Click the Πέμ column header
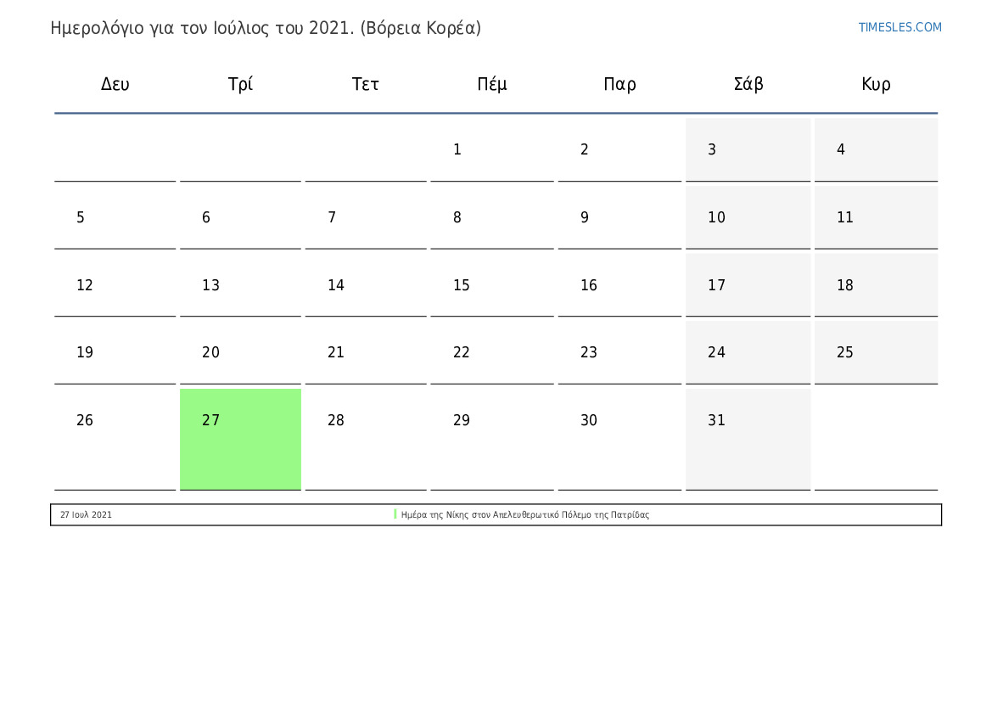 [x=492, y=84]
